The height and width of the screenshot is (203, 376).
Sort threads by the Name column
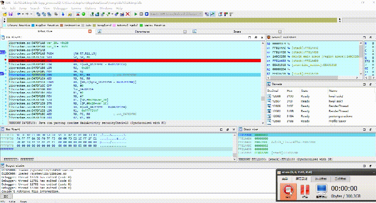tap(333, 91)
